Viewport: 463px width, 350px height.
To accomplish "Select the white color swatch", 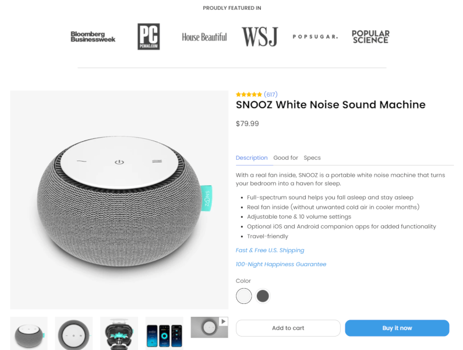I will tap(244, 296).
